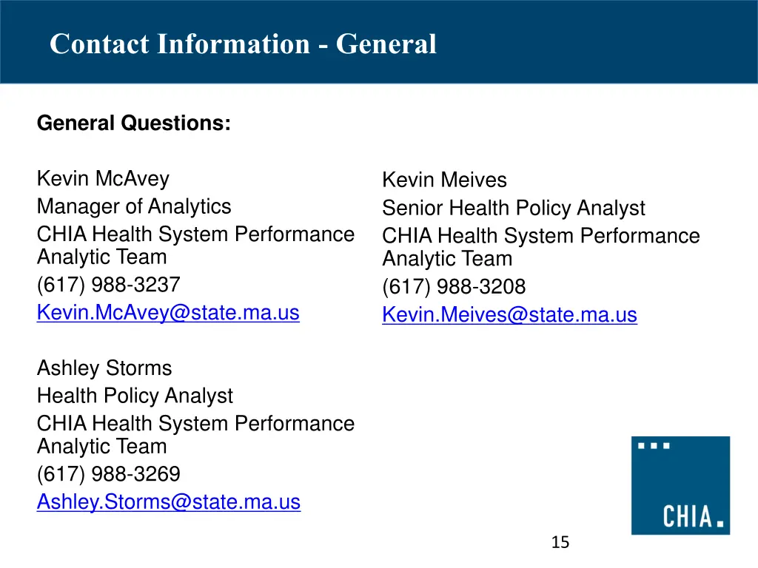Click the Manager of Analytics title
Screen dimensions: 758x568
coord(135,207)
